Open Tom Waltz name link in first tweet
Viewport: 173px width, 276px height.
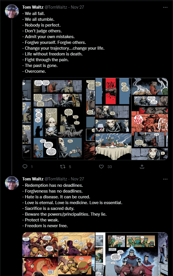click(x=33, y=7)
